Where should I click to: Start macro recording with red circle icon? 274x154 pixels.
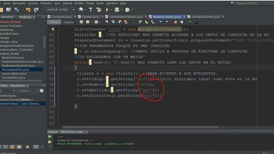(x=176, y=22)
